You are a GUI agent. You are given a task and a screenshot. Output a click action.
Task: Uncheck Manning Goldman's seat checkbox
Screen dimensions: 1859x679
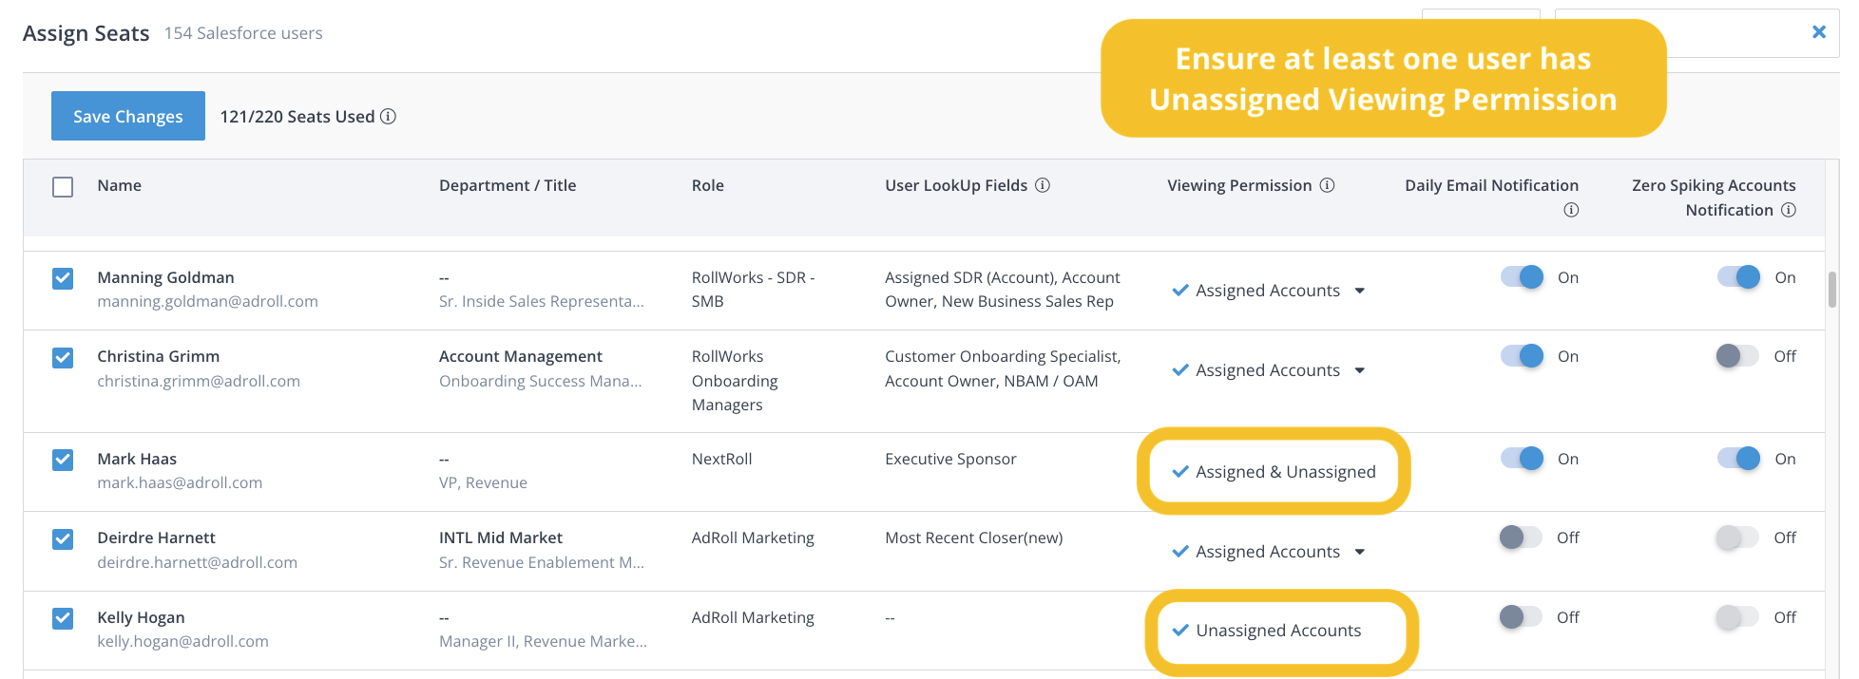pyautogui.click(x=63, y=278)
